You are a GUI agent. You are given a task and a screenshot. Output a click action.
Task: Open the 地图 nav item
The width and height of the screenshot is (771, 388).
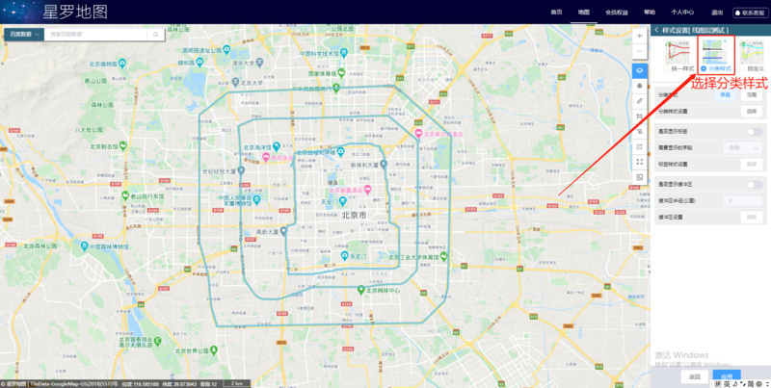[x=584, y=13]
